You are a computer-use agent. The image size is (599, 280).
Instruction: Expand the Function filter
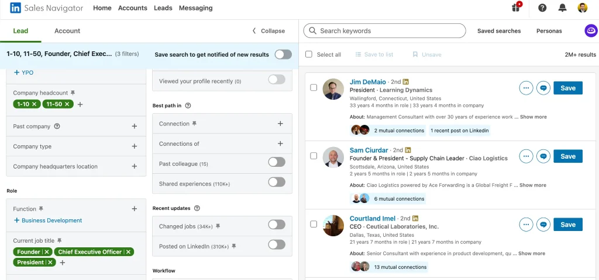(x=134, y=209)
